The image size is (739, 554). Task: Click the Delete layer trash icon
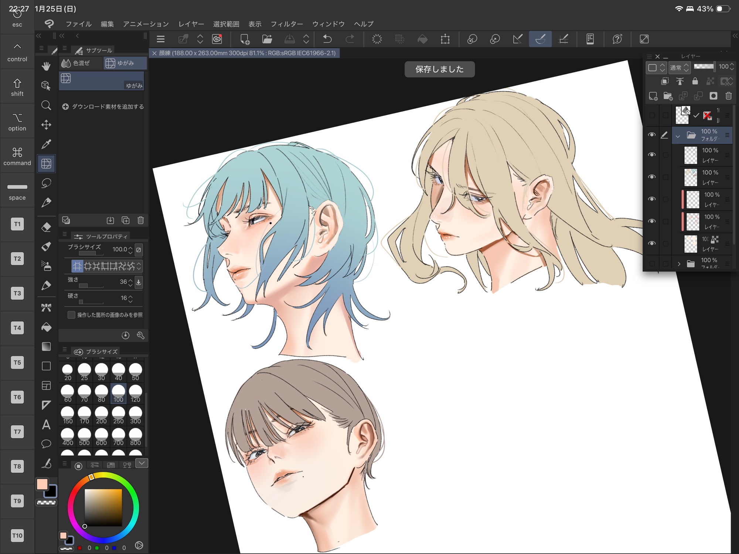728,96
